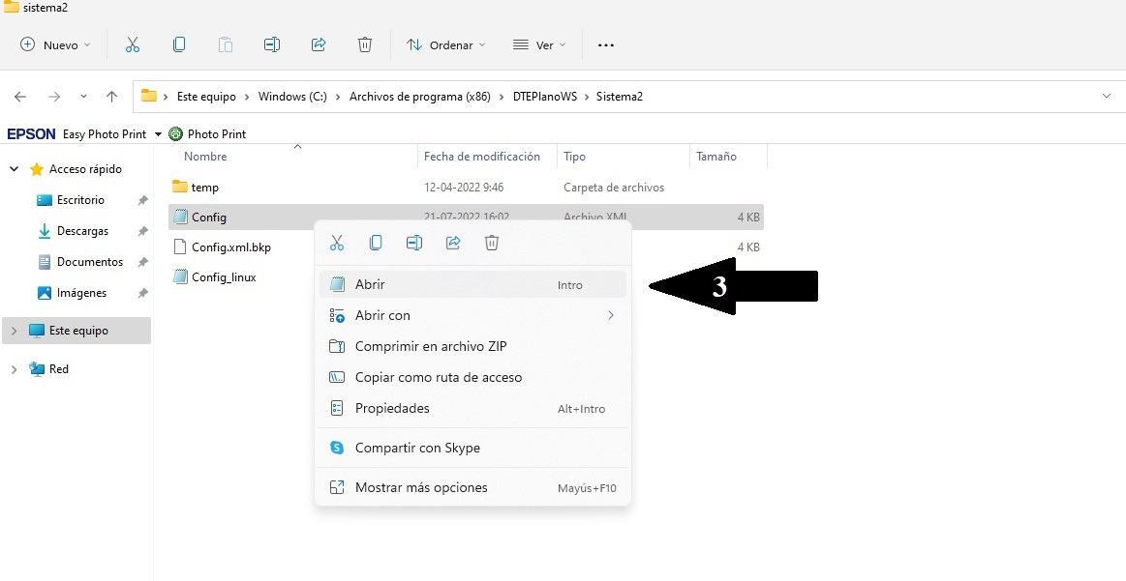Screen dimensions: 1126x581
Task: Open the Nuevo dropdown button
Action: point(55,44)
